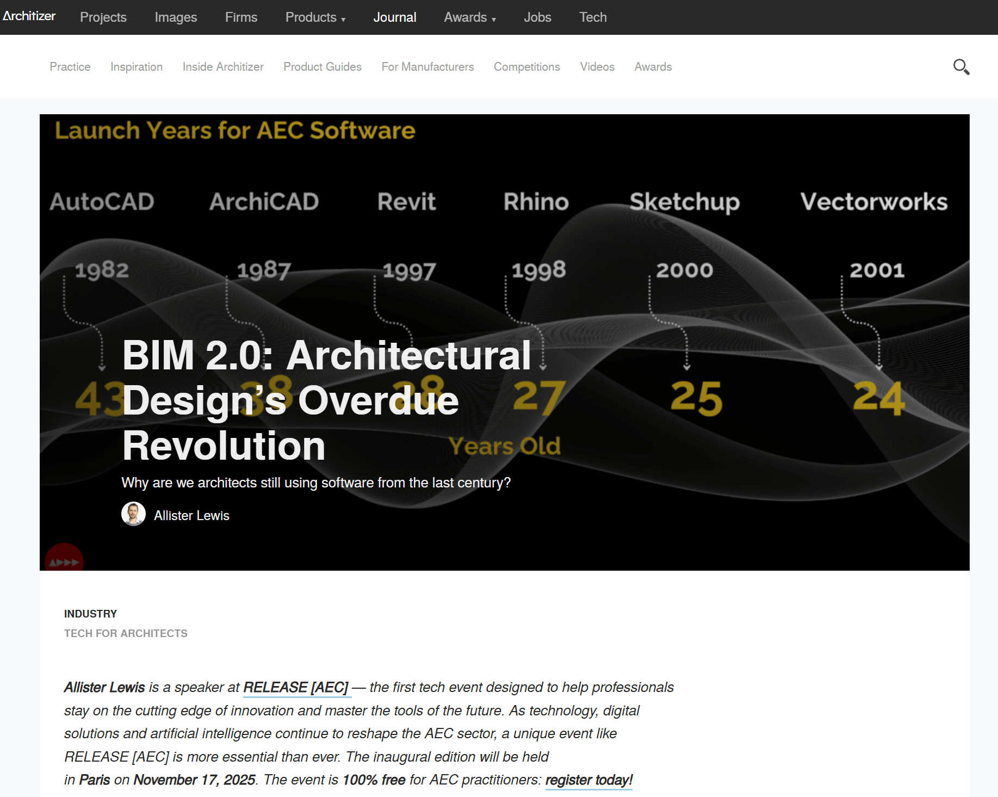The image size is (998, 797).
Task: Click the bold word 'Paris' in intro
Action: point(95,780)
